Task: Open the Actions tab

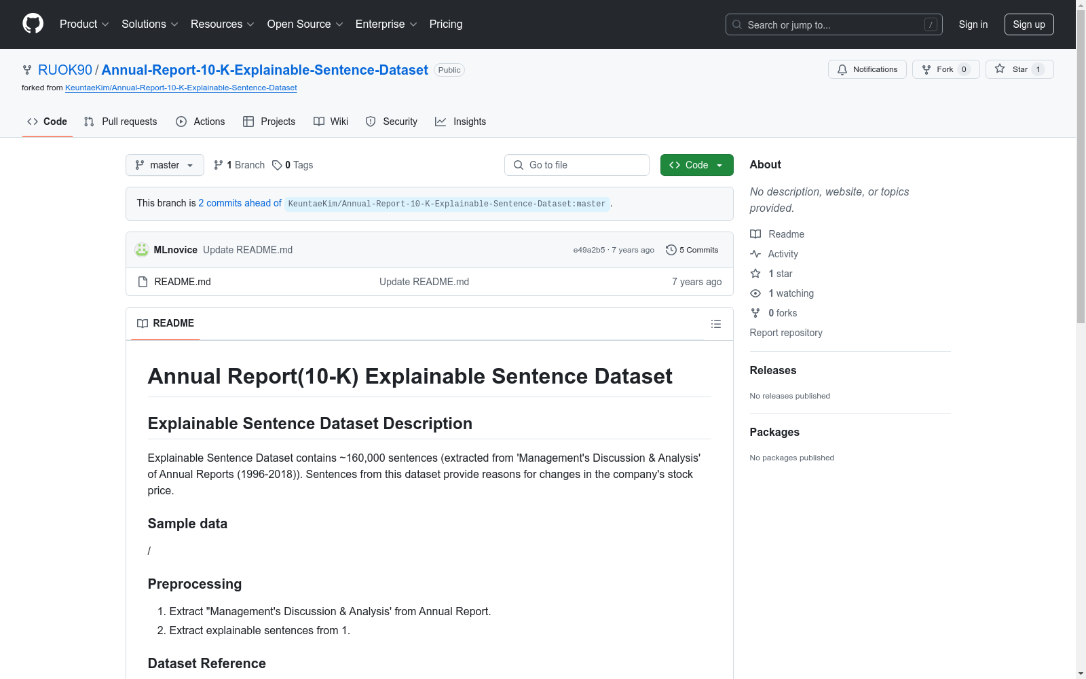Action: (x=200, y=122)
